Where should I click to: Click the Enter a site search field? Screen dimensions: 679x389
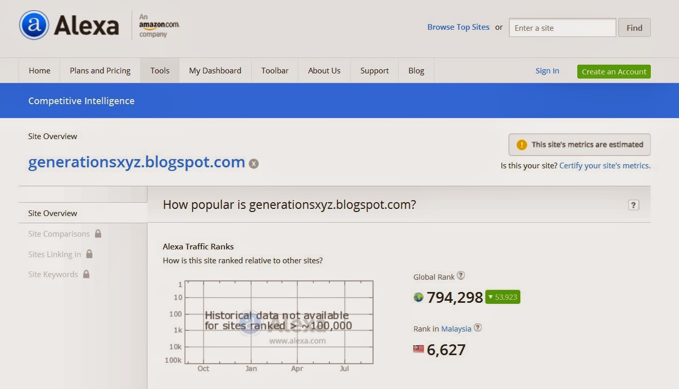coord(562,28)
